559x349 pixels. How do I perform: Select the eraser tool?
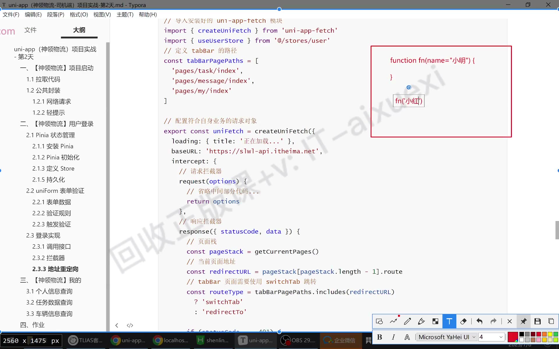(x=463, y=321)
